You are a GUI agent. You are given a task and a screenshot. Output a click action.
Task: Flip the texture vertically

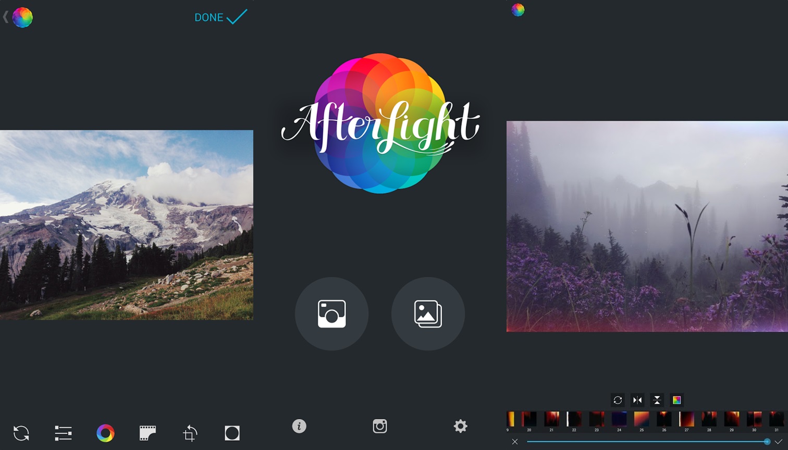(x=657, y=400)
